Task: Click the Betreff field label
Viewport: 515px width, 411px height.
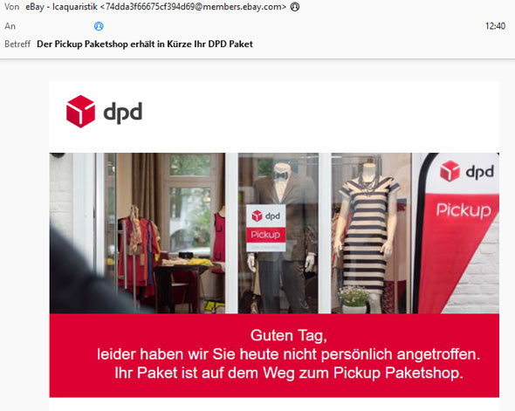Action: 17,44
